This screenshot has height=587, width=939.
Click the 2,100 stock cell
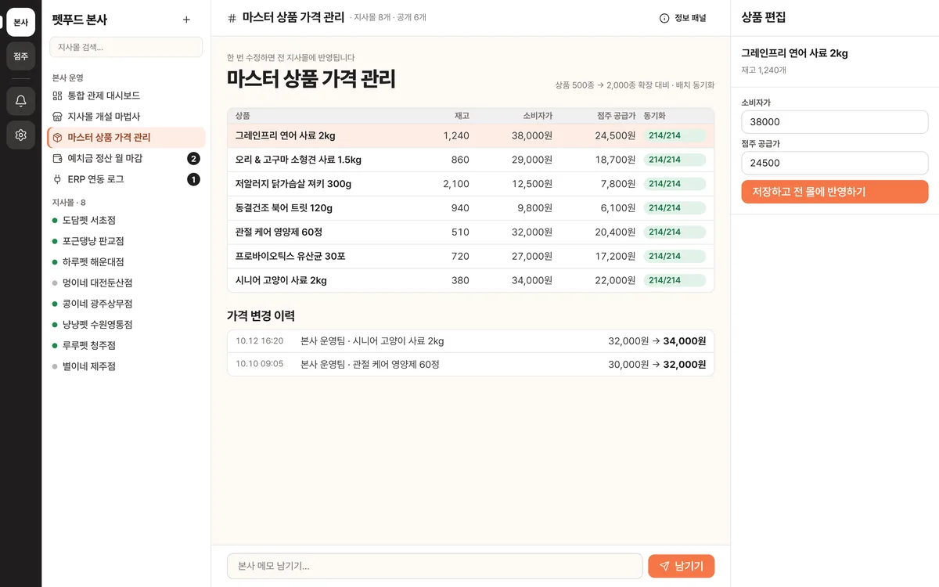pyautogui.click(x=456, y=184)
